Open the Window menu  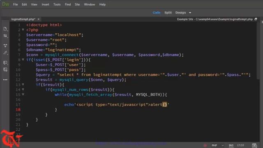[90, 5]
